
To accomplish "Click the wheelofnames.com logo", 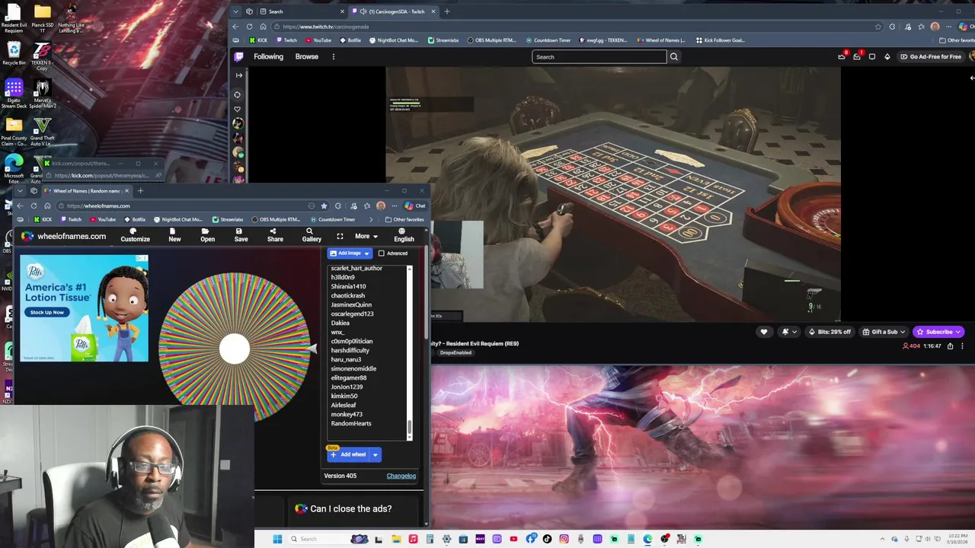I will [x=64, y=236].
